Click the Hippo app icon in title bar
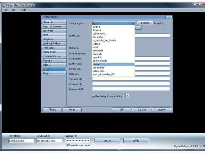 coord(3,5)
